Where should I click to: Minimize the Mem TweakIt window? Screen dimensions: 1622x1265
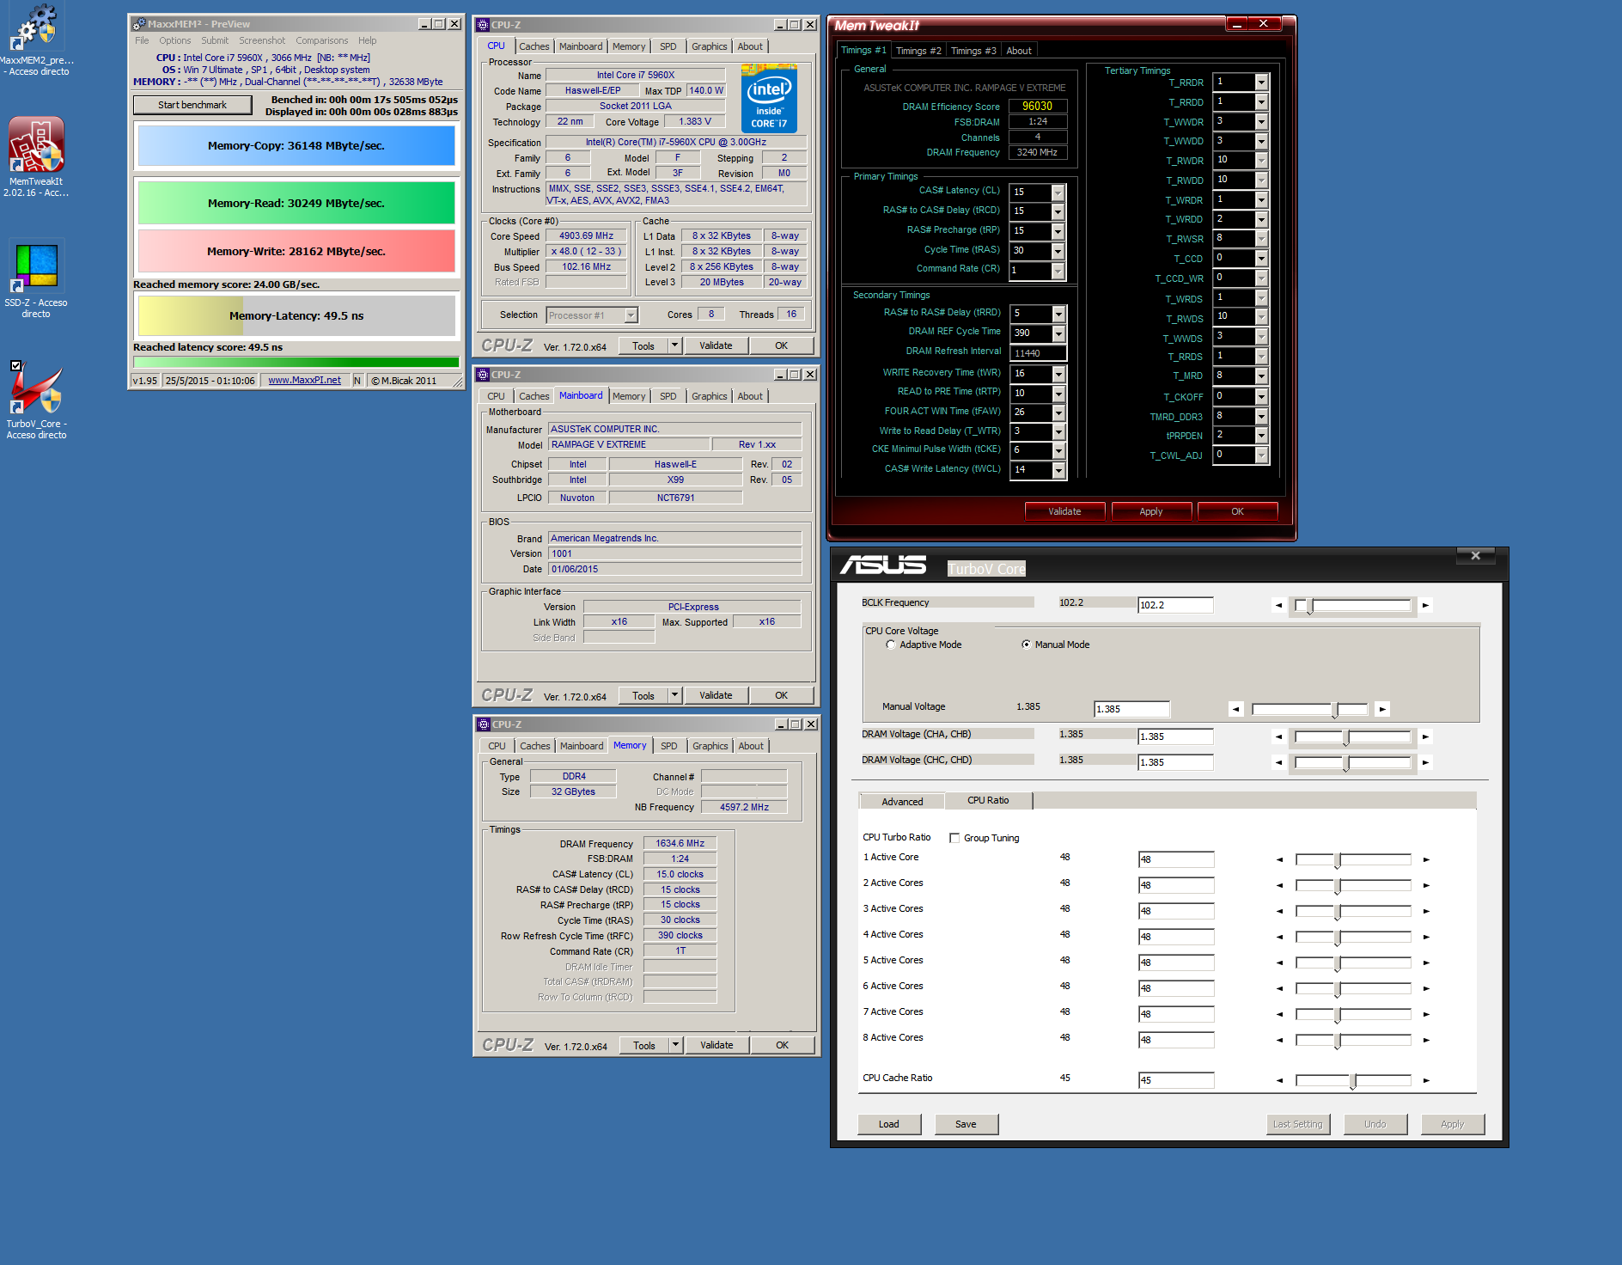1236,23
